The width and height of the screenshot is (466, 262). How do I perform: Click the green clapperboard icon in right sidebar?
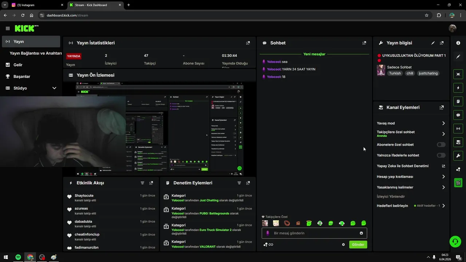tap(458, 183)
